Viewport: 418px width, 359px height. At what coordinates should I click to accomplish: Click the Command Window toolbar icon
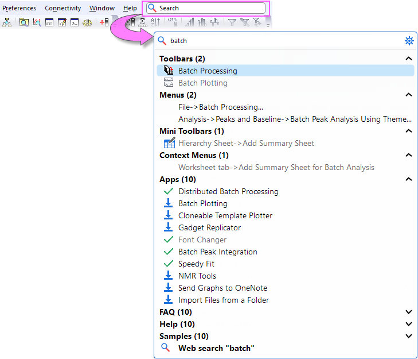coord(75,23)
